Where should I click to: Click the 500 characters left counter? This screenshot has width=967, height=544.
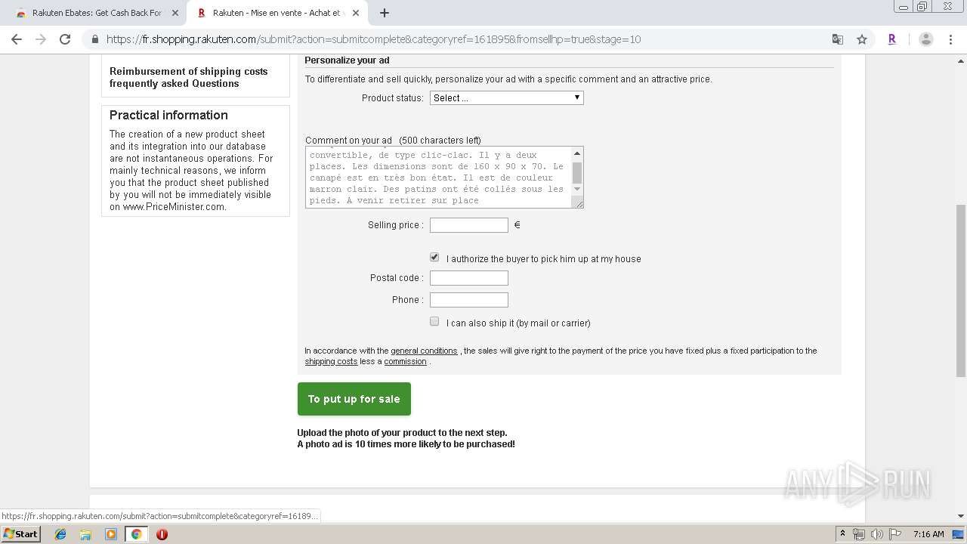point(440,140)
